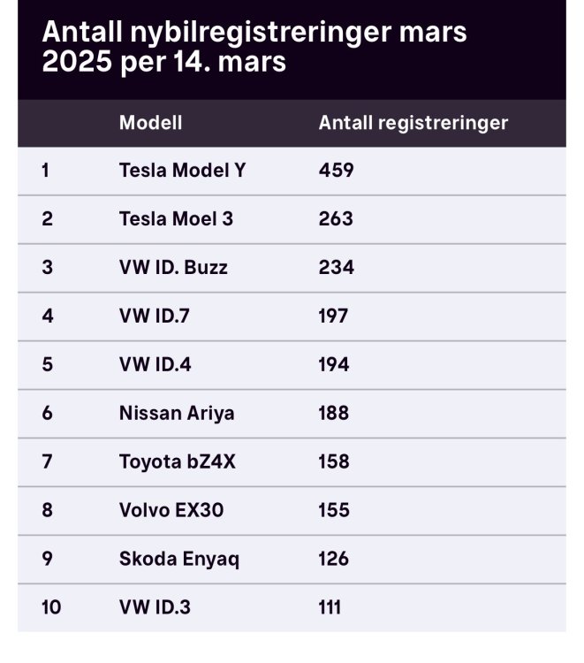Click the Antall registreringer column header
The height and width of the screenshot is (663, 584).
pos(413,123)
